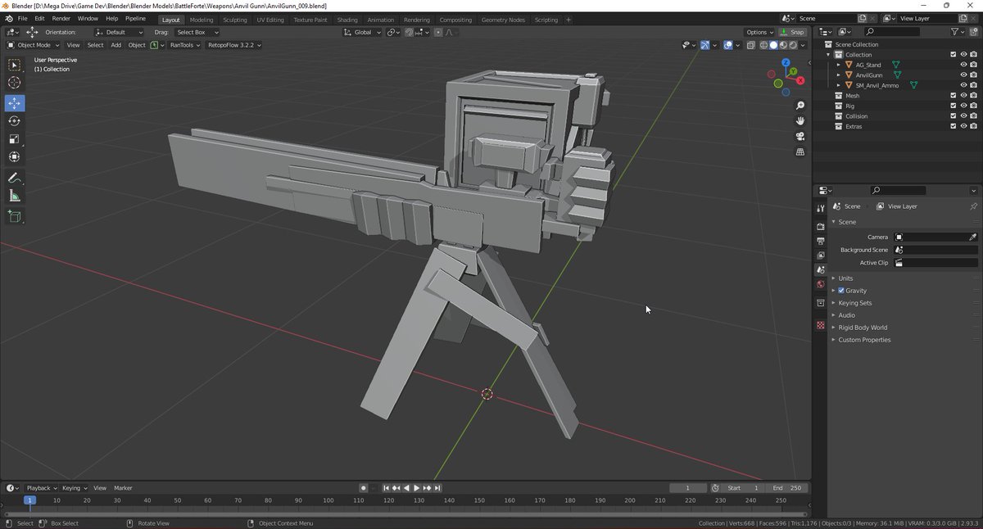Select the Measure tool
This screenshot has height=529, width=983.
[15, 196]
